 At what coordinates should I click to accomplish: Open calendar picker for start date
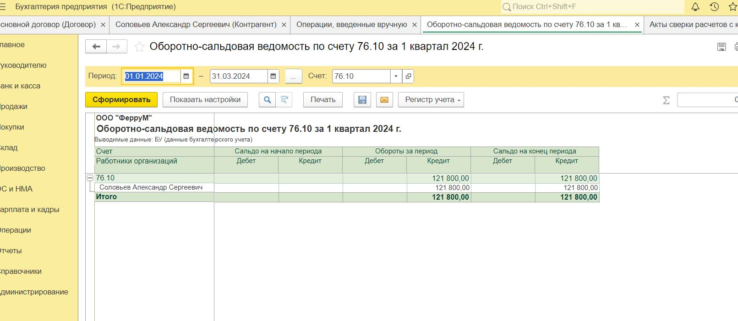click(x=186, y=76)
